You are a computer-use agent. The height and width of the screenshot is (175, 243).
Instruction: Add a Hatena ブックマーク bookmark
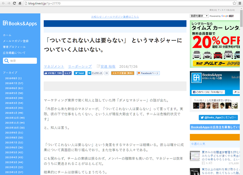(x=95, y=73)
